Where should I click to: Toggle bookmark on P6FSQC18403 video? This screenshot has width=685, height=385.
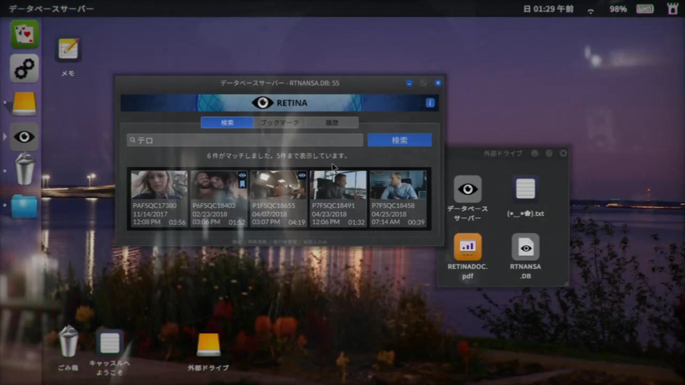[x=242, y=184]
